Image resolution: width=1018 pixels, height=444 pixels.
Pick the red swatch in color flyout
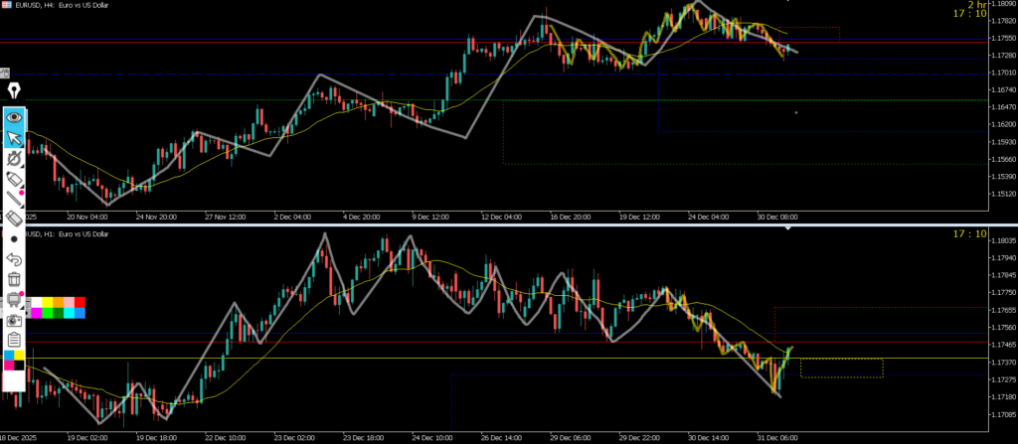tap(80, 302)
